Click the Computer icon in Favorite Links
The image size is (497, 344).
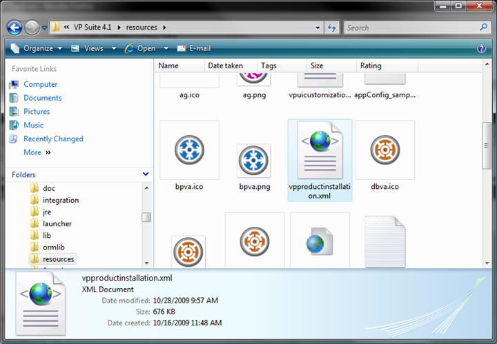pyautogui.click(x=14, y=84)
